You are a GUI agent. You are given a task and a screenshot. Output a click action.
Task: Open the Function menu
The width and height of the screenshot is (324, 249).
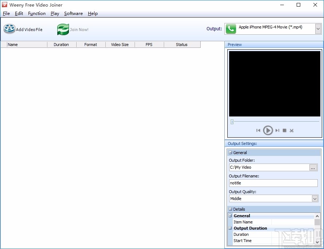click(x=37, y=14)
